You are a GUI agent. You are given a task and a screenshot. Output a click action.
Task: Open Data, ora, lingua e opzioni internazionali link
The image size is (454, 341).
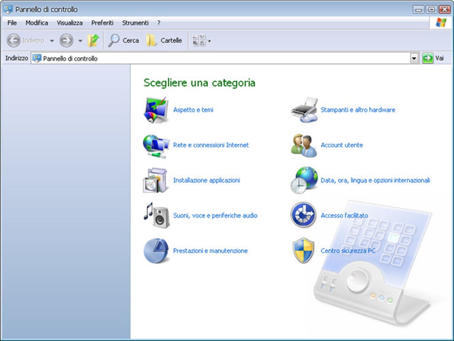coord(375,180)
